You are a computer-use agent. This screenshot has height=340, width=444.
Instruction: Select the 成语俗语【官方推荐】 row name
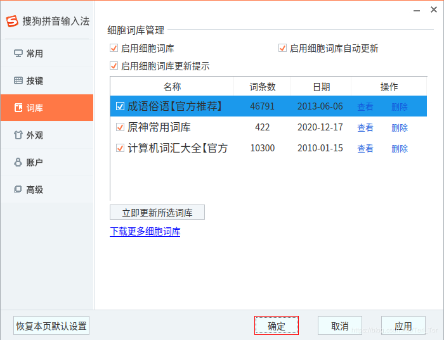coord(174,106)
